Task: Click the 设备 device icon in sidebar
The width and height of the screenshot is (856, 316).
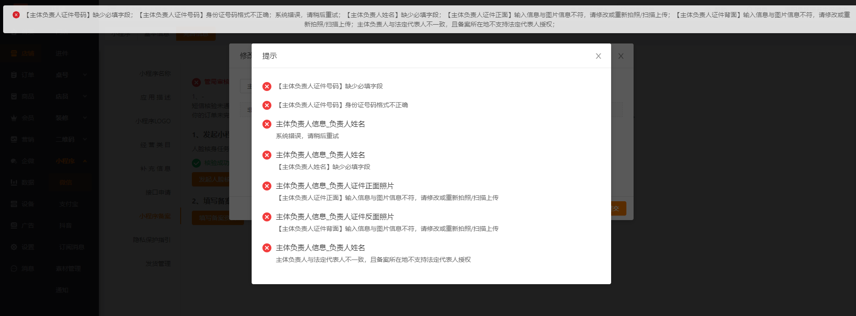Action: click(14, 204)
